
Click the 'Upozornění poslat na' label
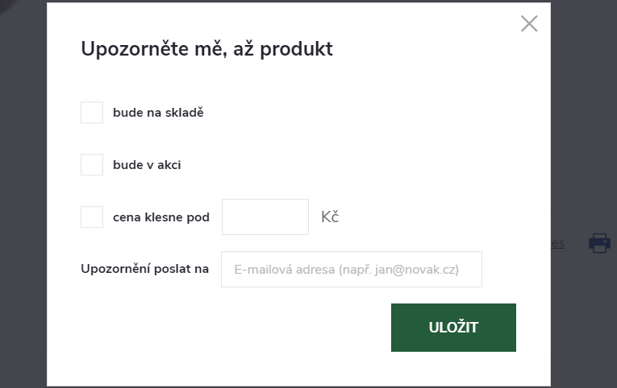tap(145, 269)
